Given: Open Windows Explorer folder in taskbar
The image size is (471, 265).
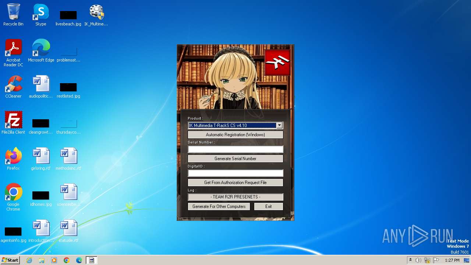Looking at the screenshot, I should [x=42, y=260].
